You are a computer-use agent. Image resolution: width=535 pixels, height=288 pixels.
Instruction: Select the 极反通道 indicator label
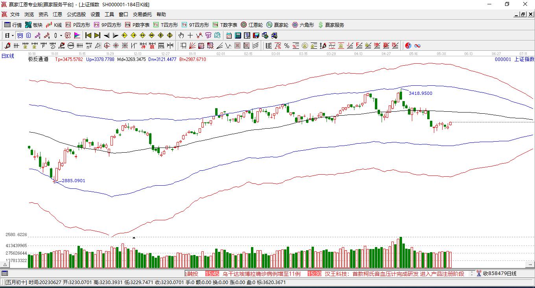pos(38,59)
